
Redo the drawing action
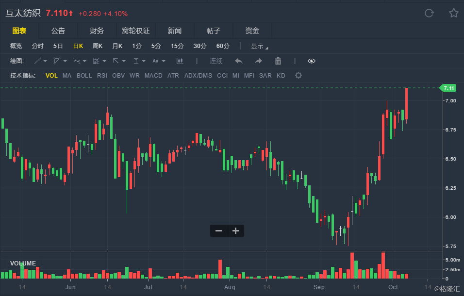[x=258, y=61]
